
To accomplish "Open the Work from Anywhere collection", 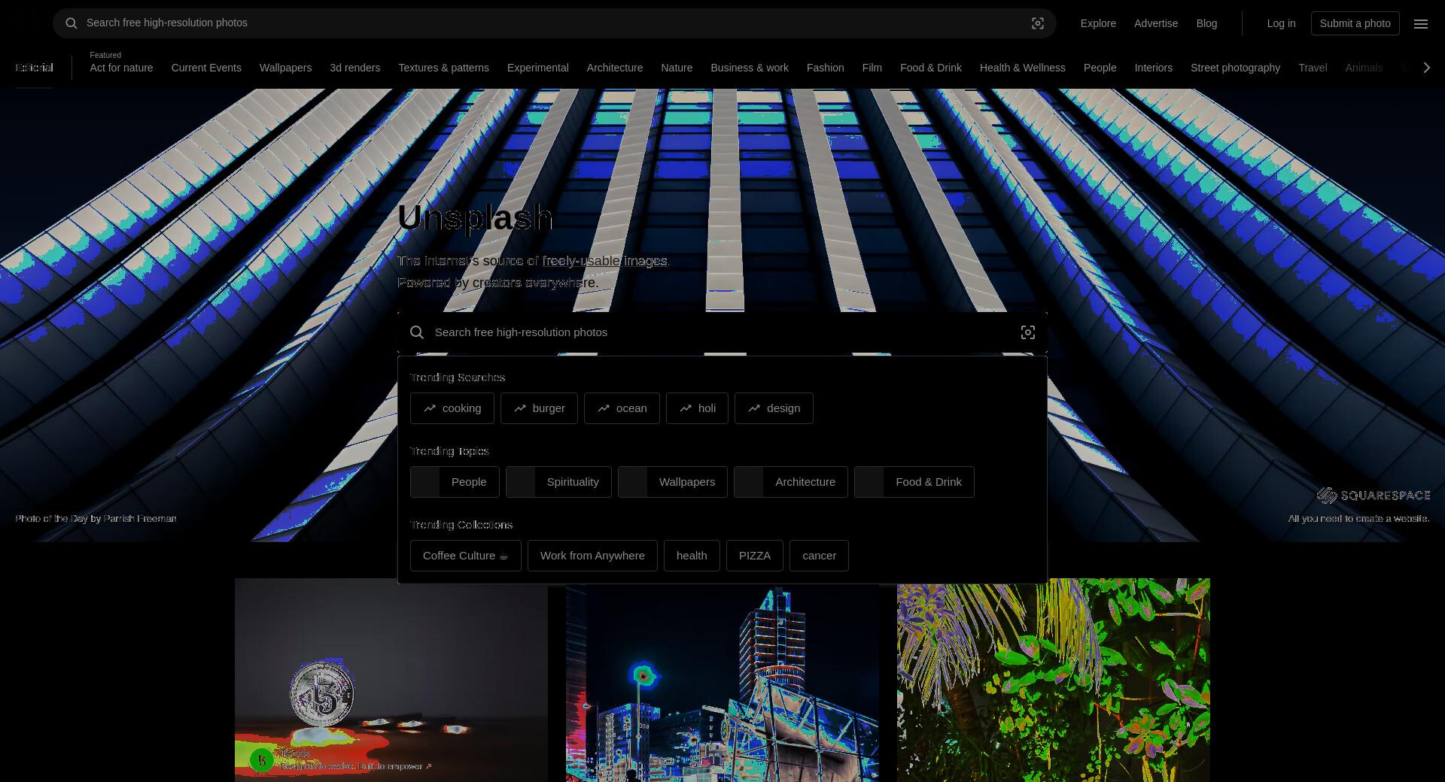I will point(592,556).
